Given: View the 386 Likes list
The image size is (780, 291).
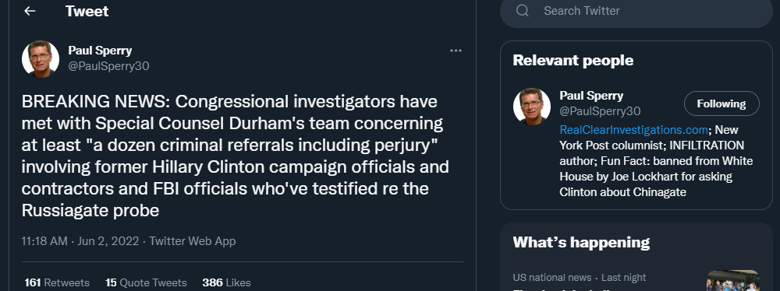Looking at the screenshot, I should click(226, 282).
